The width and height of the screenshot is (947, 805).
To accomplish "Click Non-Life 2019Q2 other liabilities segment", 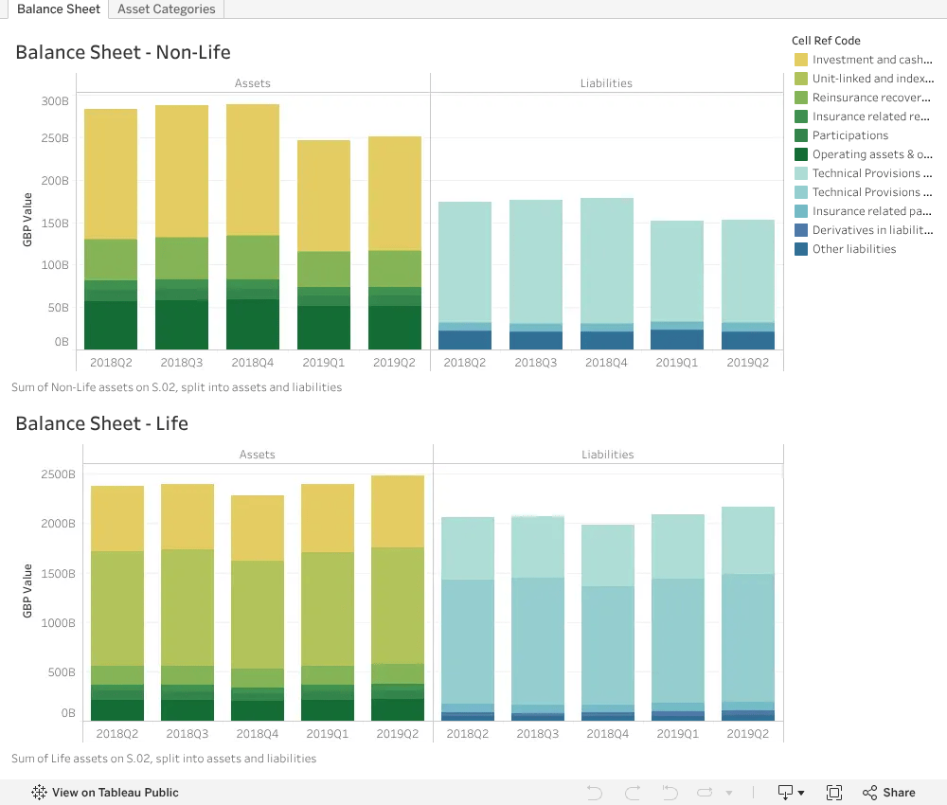I will click(748, 340).
